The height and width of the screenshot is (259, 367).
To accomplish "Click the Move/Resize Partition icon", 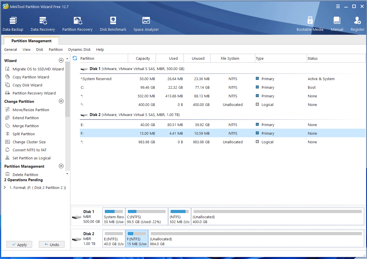I will pyautogui.click(x=7, y=110).
